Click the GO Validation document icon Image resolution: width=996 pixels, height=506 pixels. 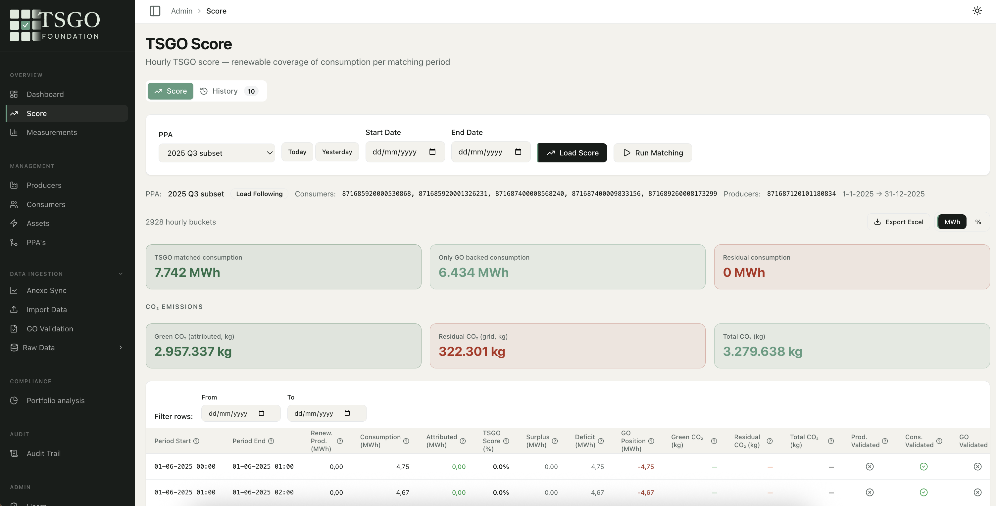pos(14,329)
